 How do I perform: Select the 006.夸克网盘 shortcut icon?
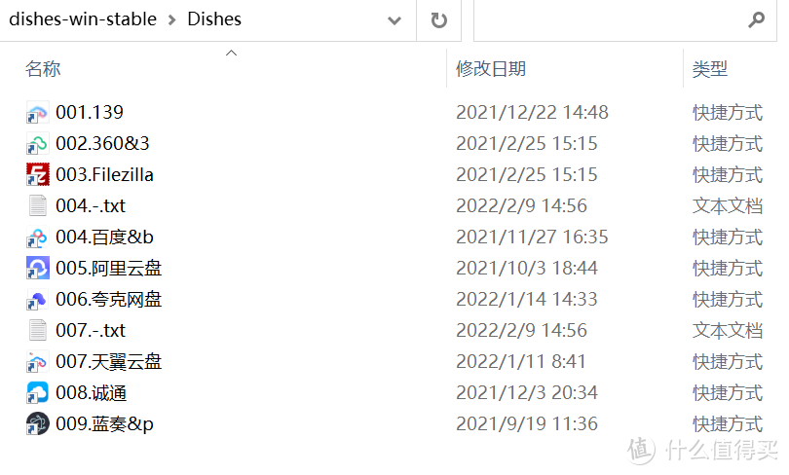tap(37, 300)
